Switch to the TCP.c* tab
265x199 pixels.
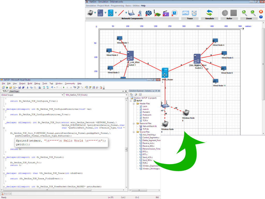[5, 91]
